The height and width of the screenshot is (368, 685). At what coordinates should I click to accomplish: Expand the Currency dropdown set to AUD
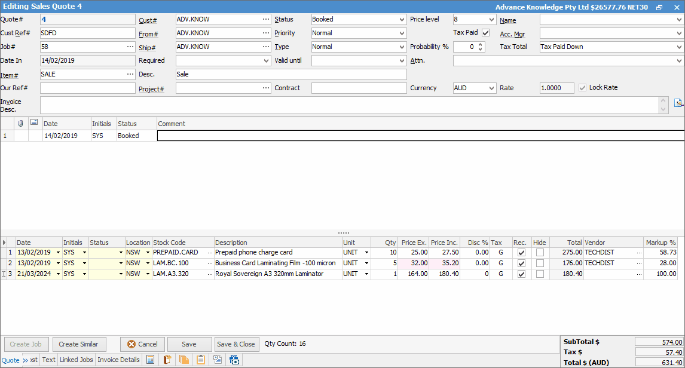pos(491,88)
